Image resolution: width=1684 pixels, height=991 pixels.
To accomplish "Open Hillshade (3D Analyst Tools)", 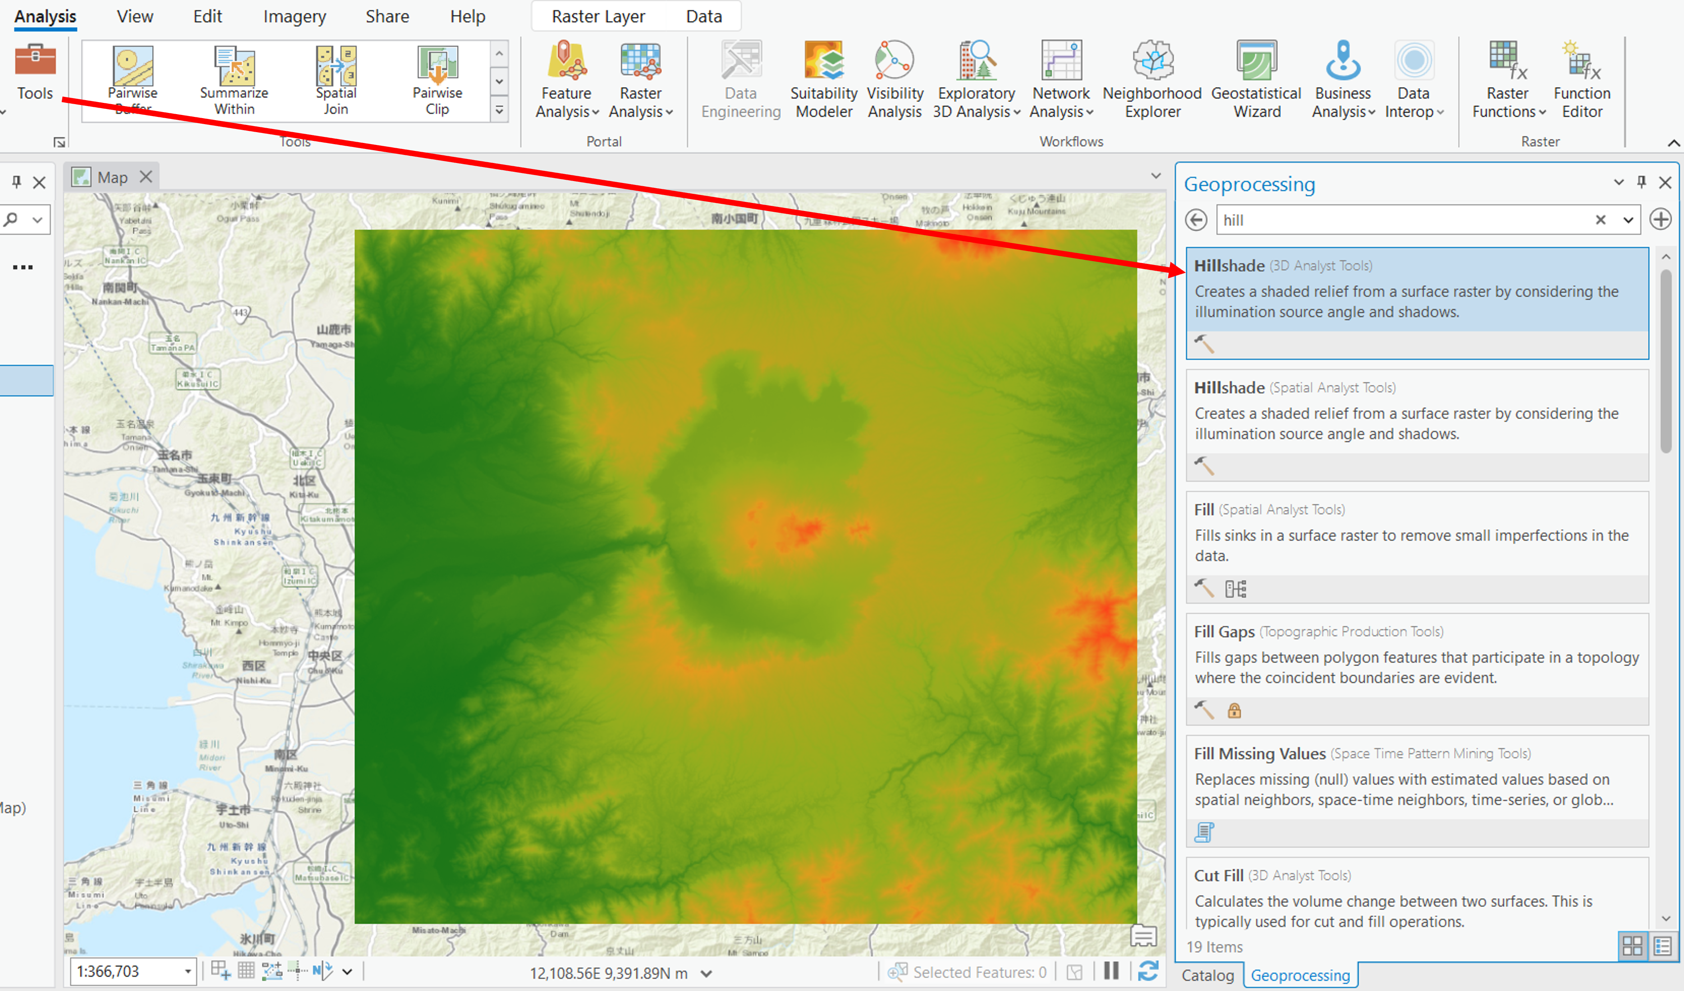I will click(1417, 304).
